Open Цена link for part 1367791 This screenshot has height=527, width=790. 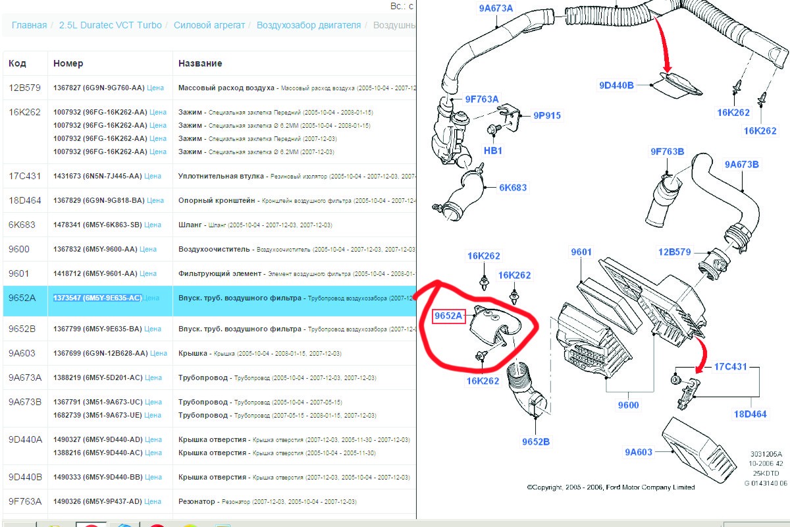point(153,402)
